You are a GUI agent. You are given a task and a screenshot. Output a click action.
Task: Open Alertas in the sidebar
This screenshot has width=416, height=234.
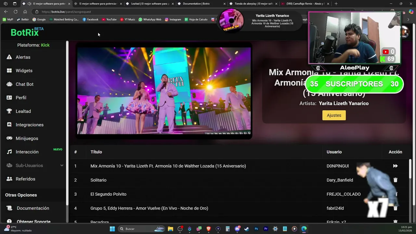[x=23, y=57]
